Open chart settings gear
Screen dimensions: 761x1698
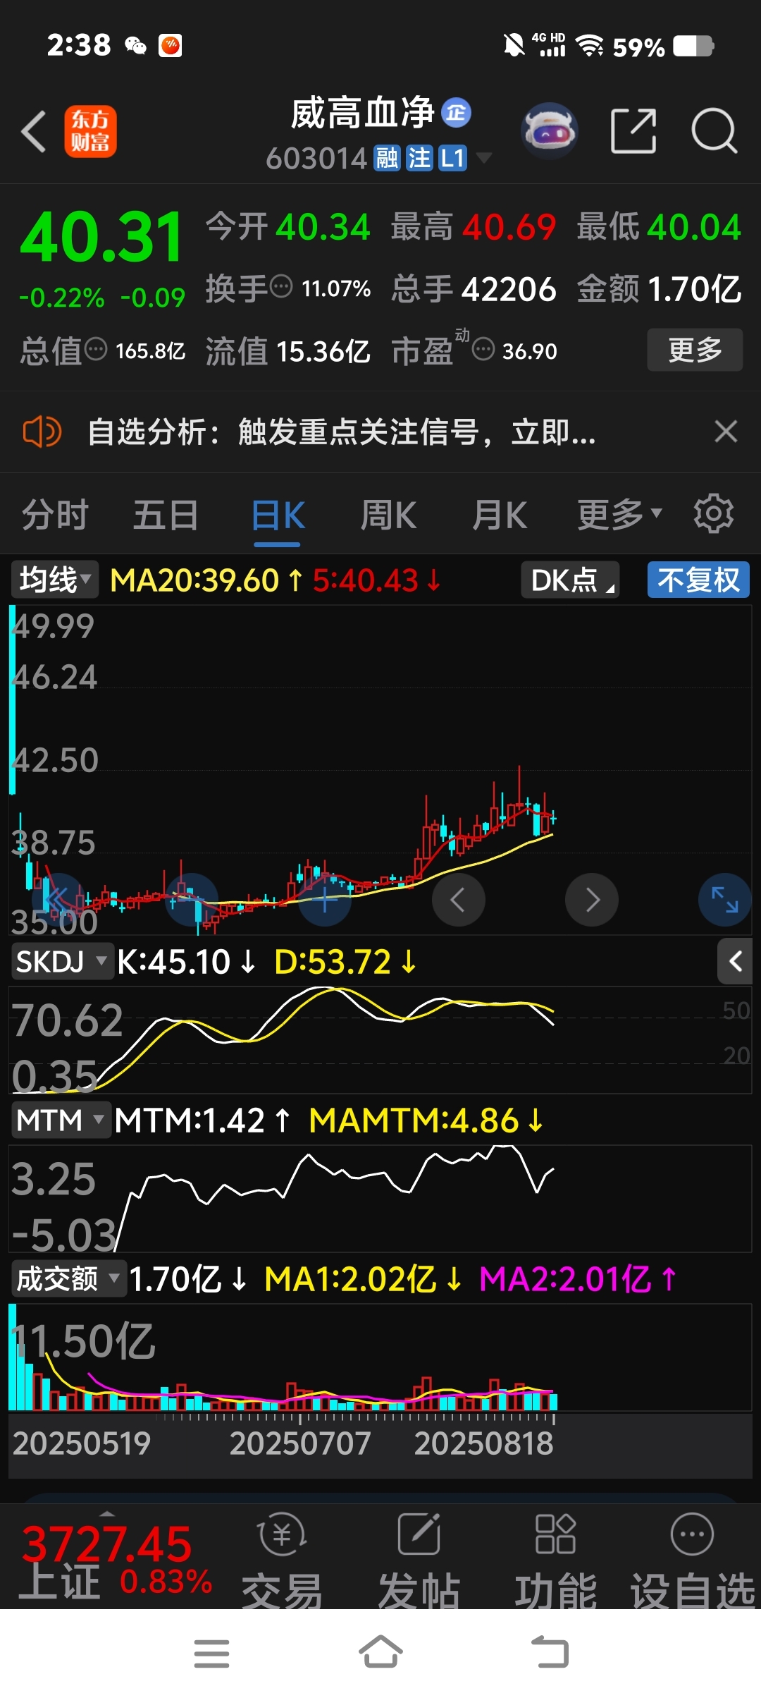point(714,513)
